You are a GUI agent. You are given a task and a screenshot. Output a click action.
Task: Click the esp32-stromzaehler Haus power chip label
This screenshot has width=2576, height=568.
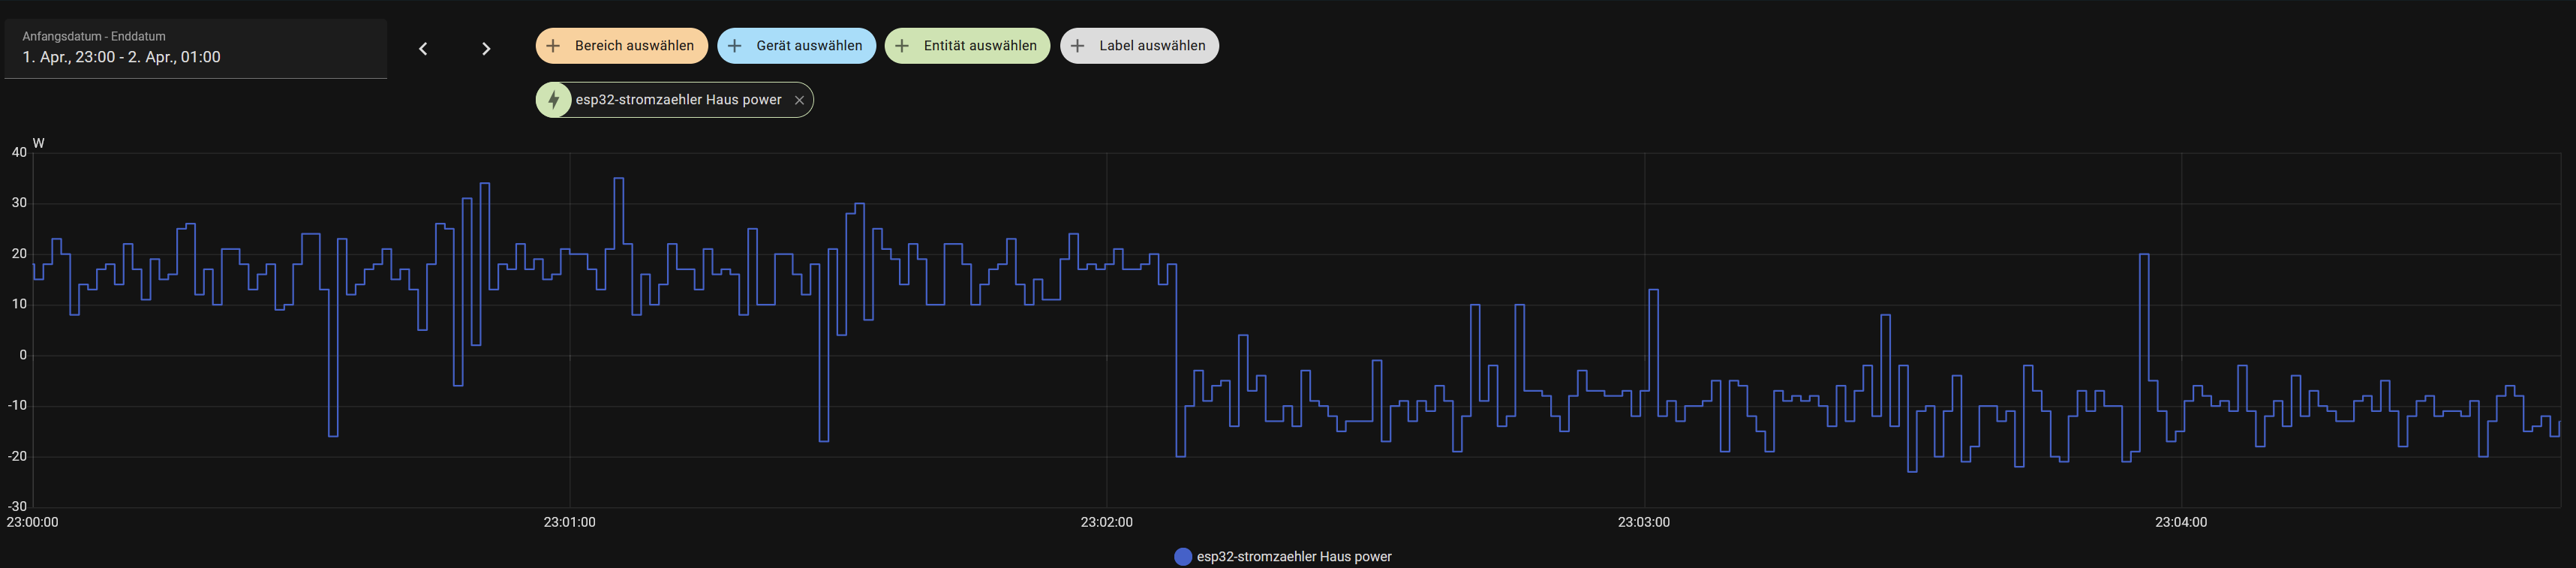(678, 100)
